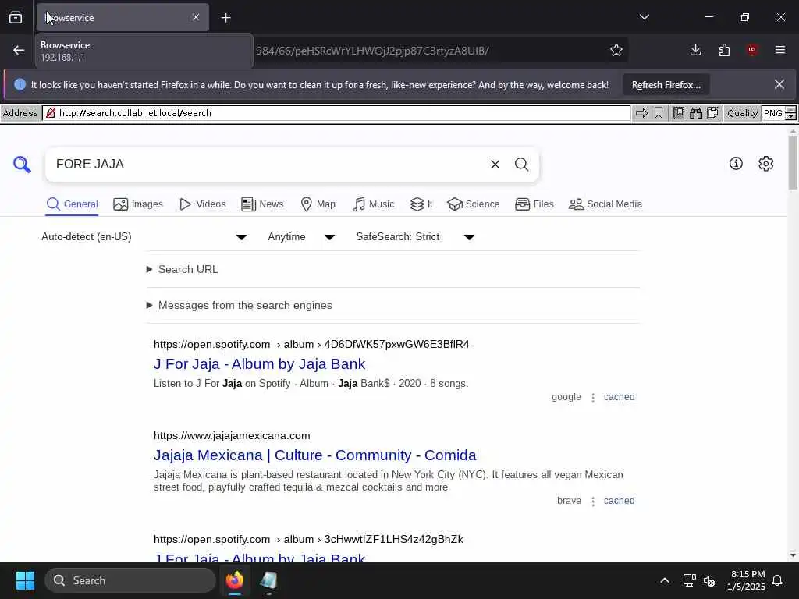
Task: Show hidden system tray icons
Action: point(665,580)
